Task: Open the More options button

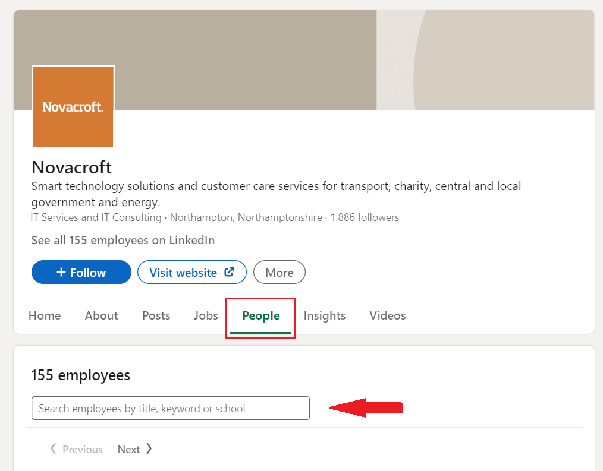Action: pos(279,272)
